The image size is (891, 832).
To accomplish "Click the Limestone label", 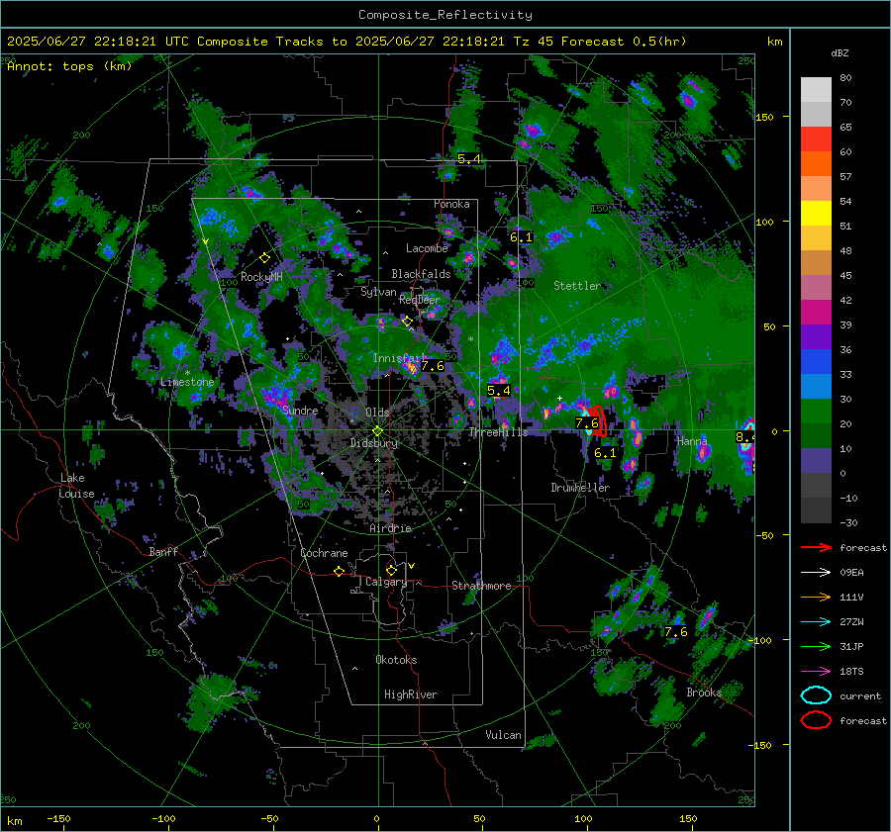I will [187, 382].
